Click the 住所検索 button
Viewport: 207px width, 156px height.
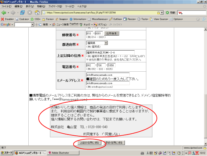112,33
